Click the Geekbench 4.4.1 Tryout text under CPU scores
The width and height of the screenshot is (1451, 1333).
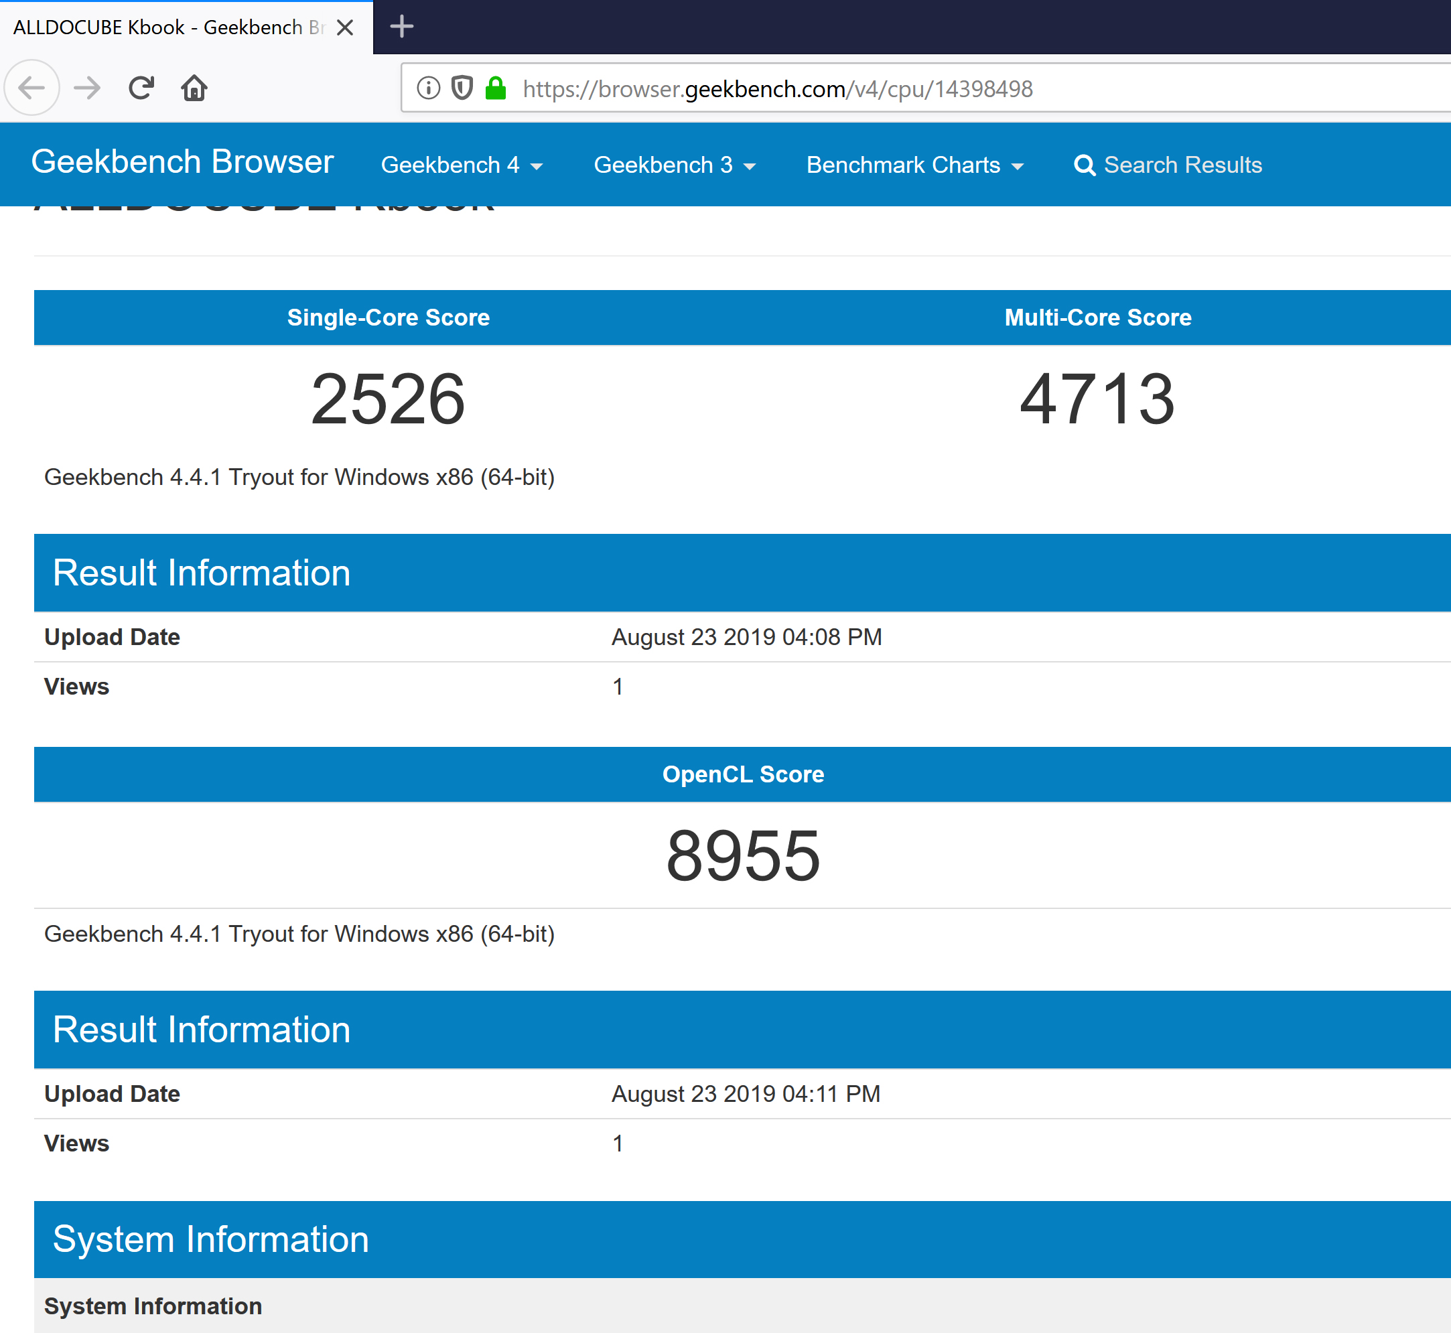pos(299,478)
